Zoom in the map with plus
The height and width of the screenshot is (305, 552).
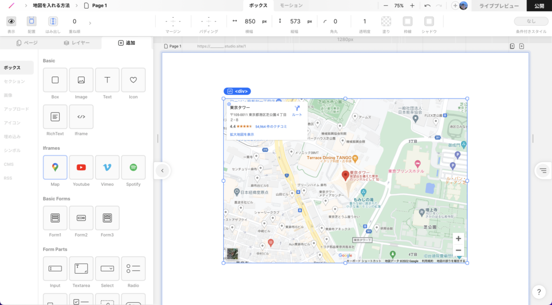[x=458, y=239]
